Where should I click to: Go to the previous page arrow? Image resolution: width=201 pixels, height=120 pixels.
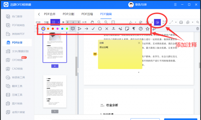pyautogui.click(x=67, y=22)
